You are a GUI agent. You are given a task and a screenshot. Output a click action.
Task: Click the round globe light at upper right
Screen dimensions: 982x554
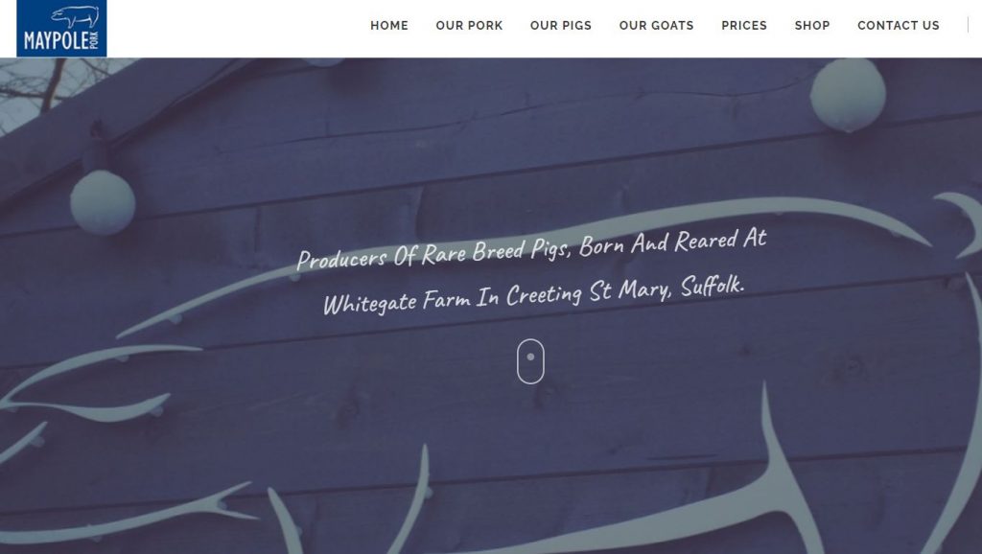click(848, 95)
